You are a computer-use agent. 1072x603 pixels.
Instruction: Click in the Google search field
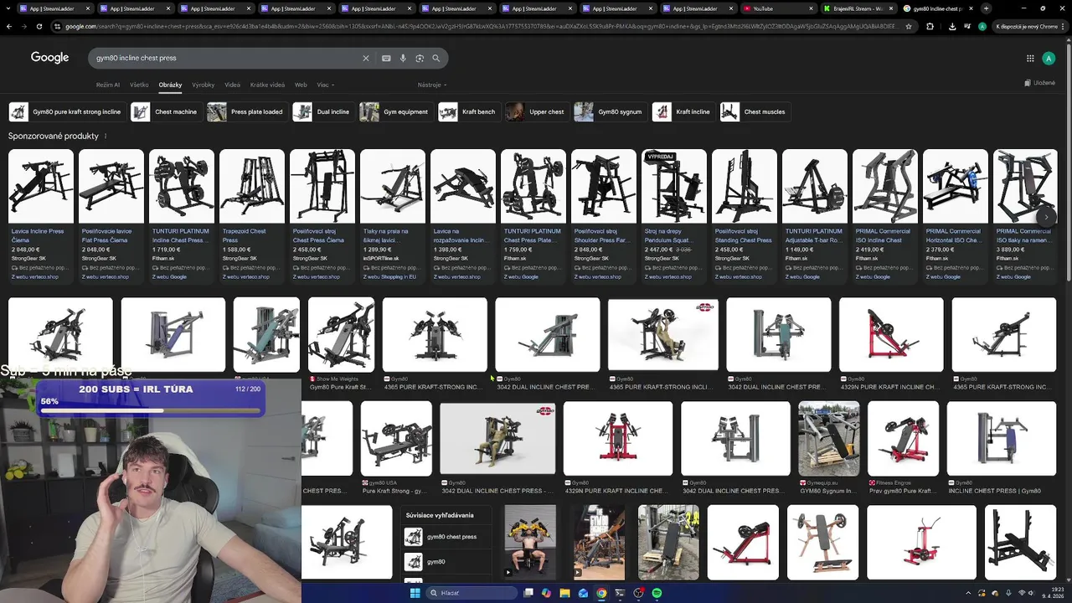coord(226,59)
